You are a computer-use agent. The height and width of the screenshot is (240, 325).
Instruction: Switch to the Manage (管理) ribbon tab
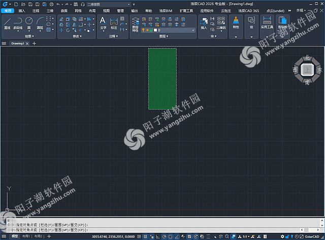tap(120, 11)
